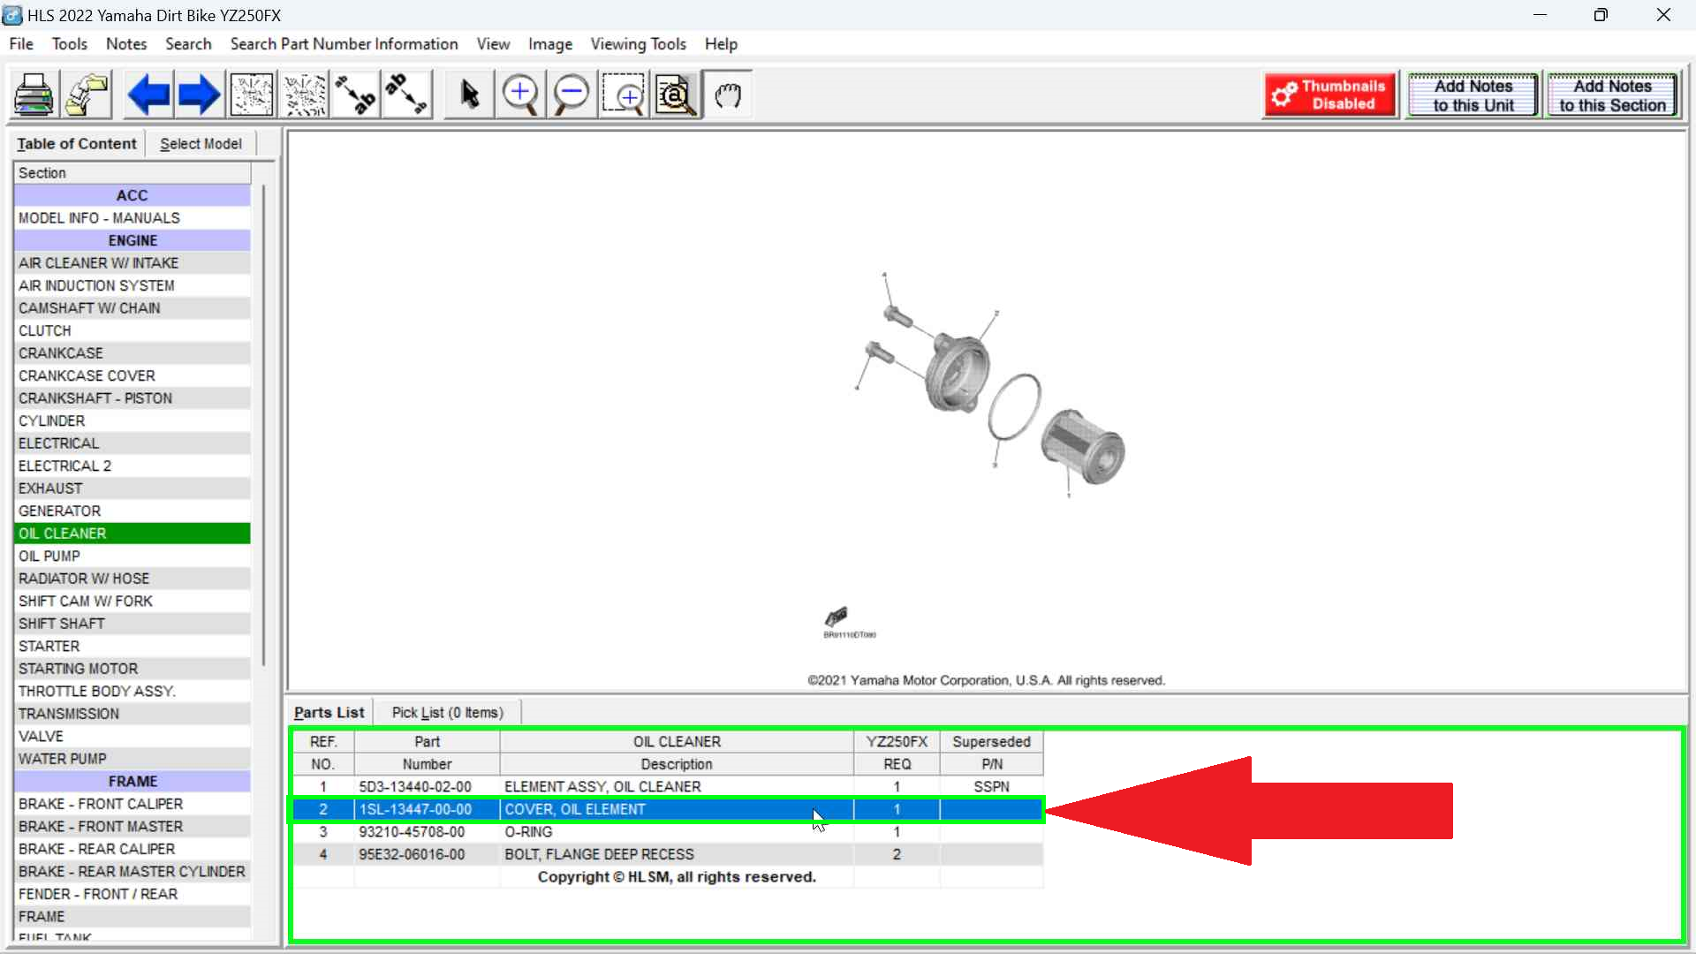Select OIL PUMP in section list
Viewport: 1696px width, 954px height.
tap(49, 556)
